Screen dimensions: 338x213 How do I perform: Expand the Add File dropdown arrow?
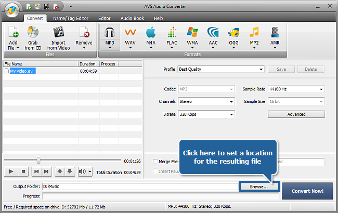pyautogui.click(x=18, y=48)
